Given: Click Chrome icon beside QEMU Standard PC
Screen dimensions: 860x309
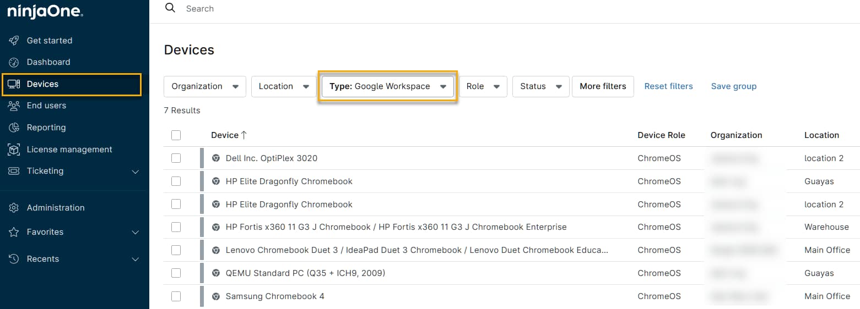Looking at the screenshot, I should 216,273.
